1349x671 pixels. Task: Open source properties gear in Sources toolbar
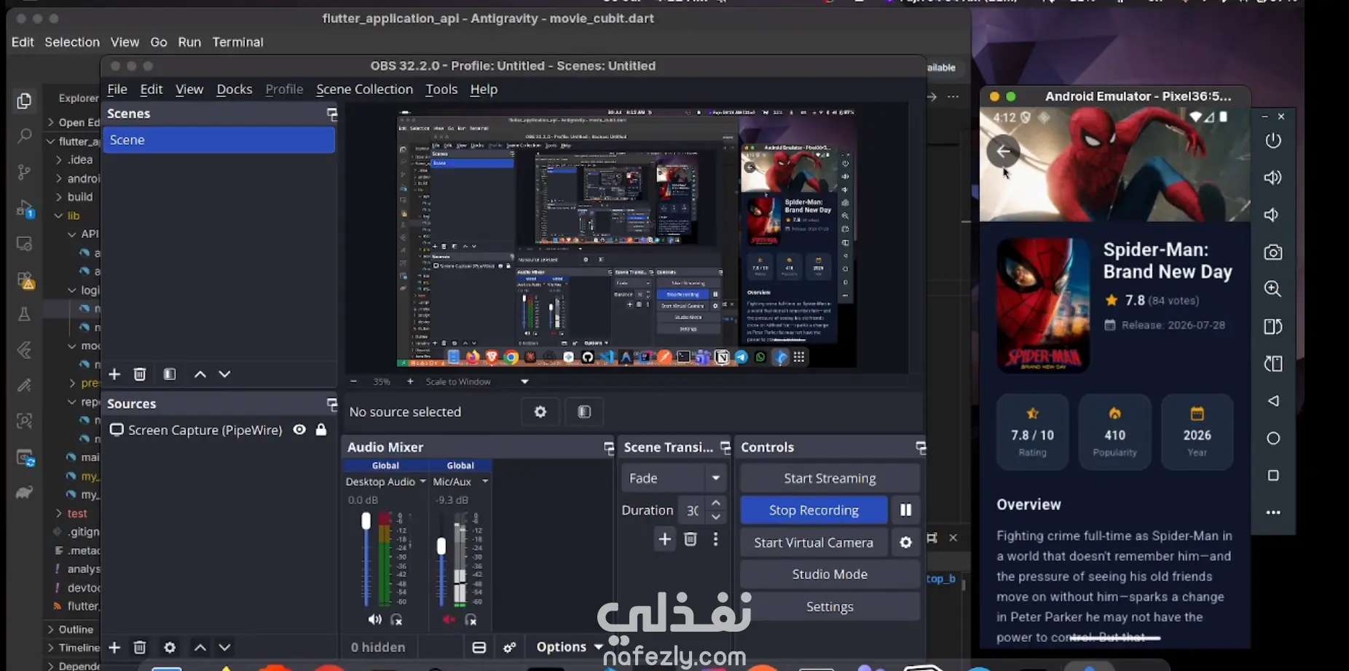tap(170, 647)
